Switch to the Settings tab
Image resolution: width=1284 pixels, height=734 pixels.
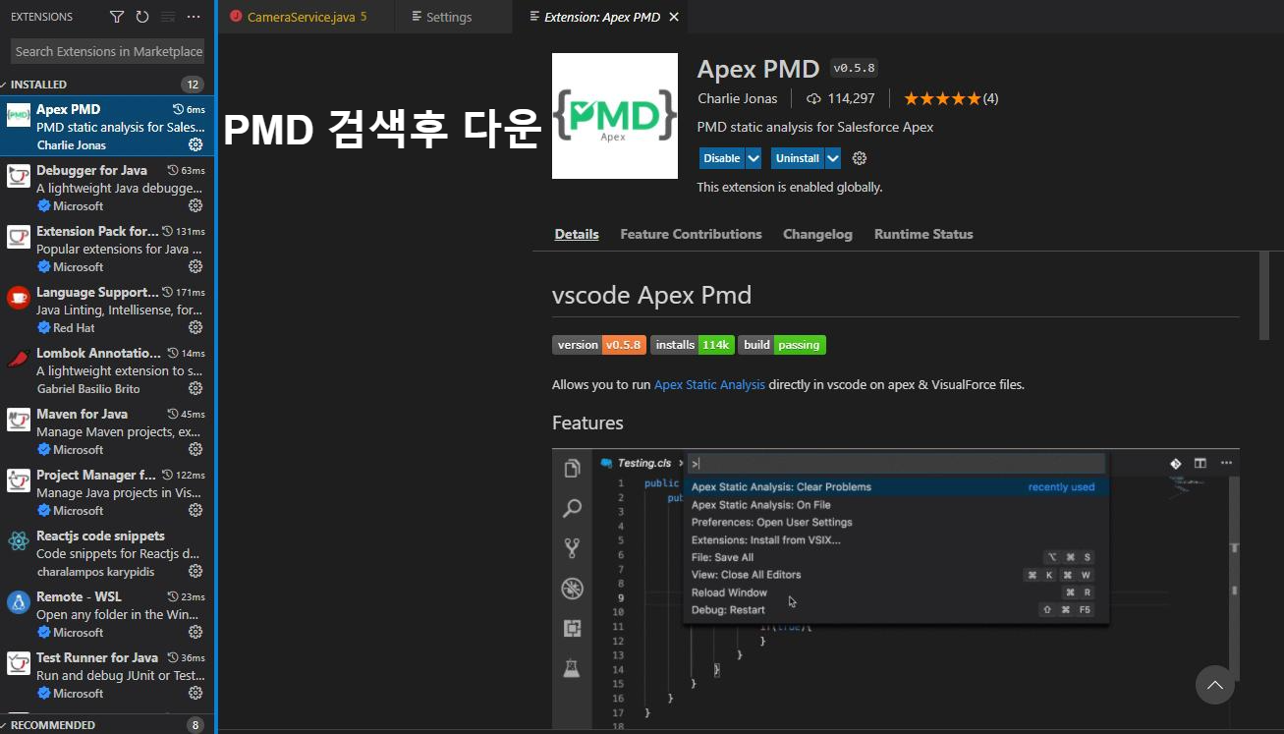pos(453,17)
